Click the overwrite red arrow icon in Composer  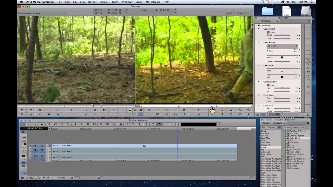pyautogui.click(x=140, y=110)
